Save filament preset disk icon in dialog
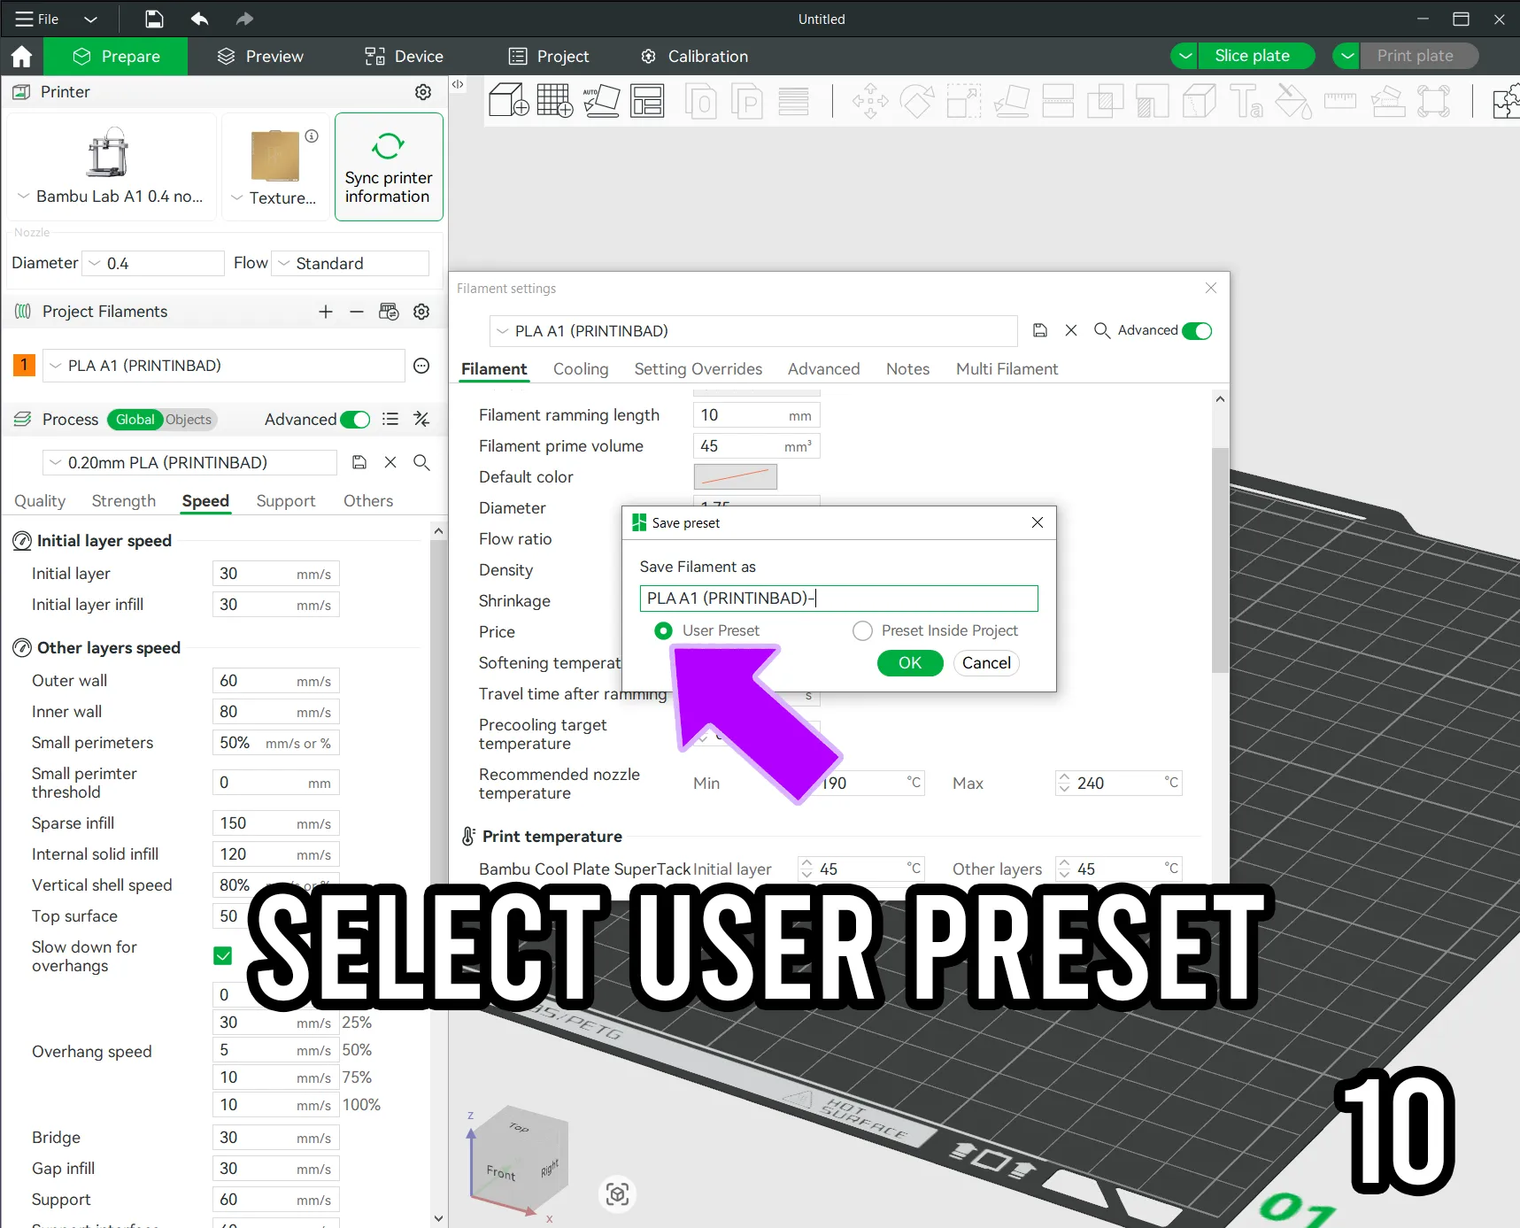1520x1228 pixels. tap(1040, 330)
